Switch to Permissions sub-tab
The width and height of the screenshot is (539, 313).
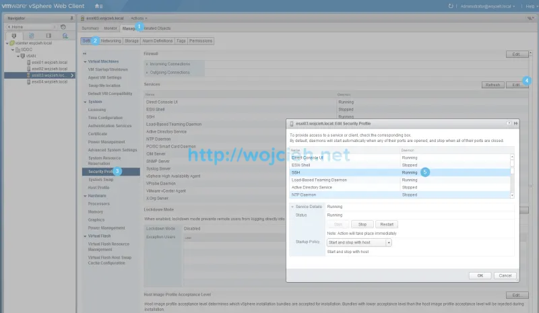click(x=201, y=41)
